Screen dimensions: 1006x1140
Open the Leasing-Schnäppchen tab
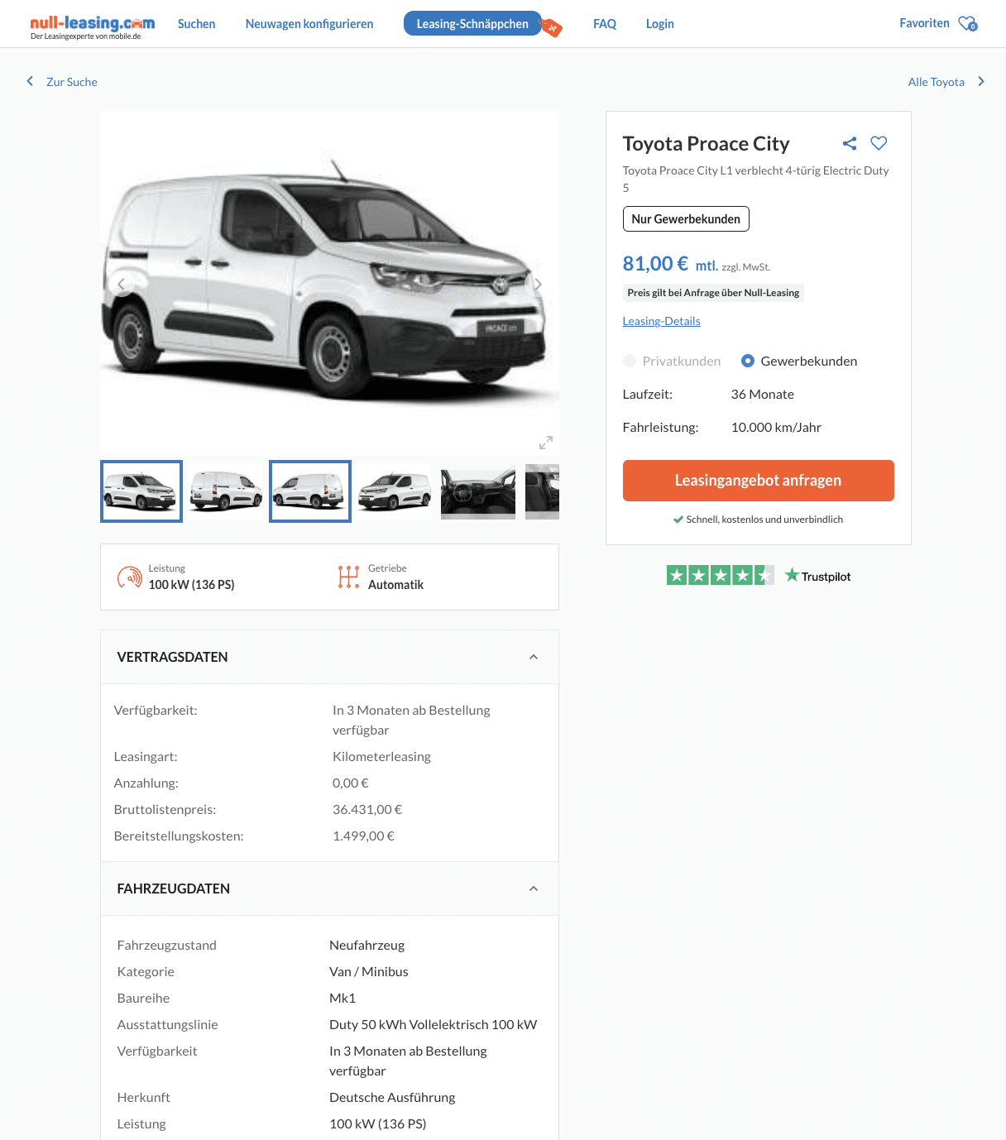pyautogui.click(x=472, y=24)
